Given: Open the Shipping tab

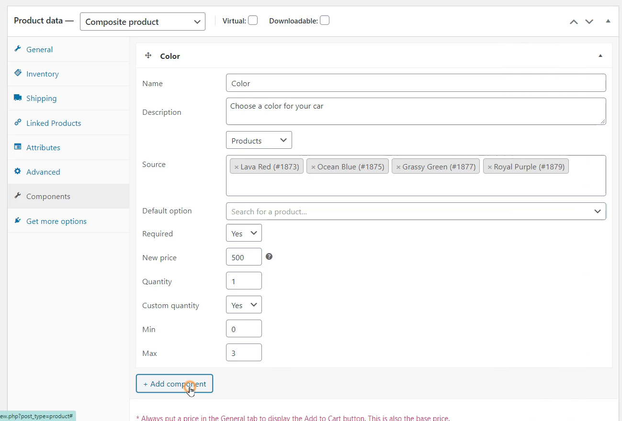Looking at the screenshot, I should point(68,98).
